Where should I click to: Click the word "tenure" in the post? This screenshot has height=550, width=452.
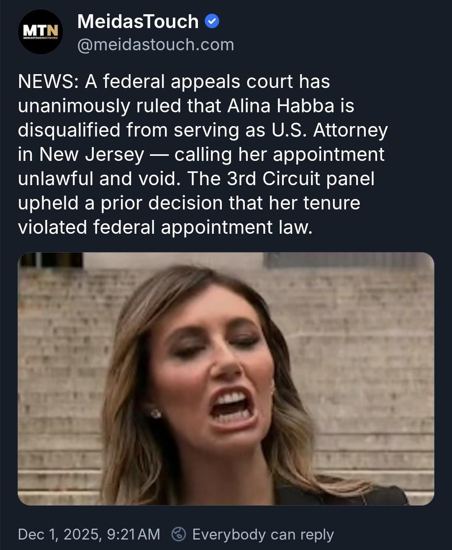point(331,203)
